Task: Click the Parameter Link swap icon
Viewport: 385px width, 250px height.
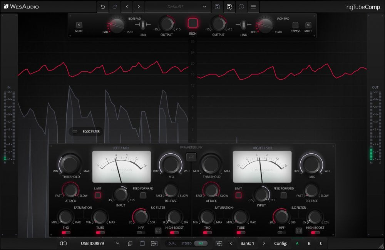Action: point(191,157)
